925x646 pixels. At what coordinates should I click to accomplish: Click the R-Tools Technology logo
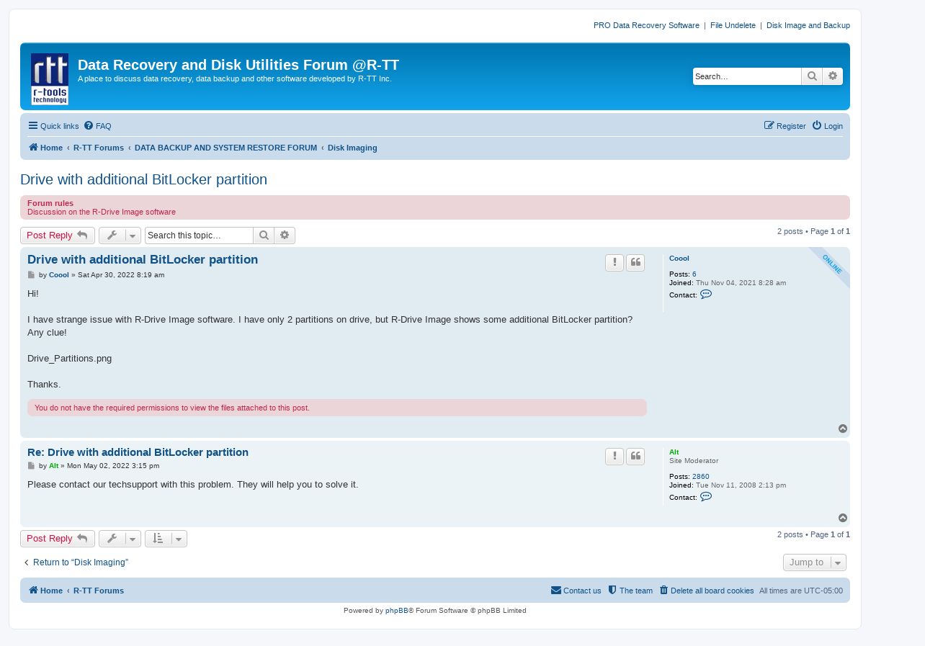tap(50, 79)
